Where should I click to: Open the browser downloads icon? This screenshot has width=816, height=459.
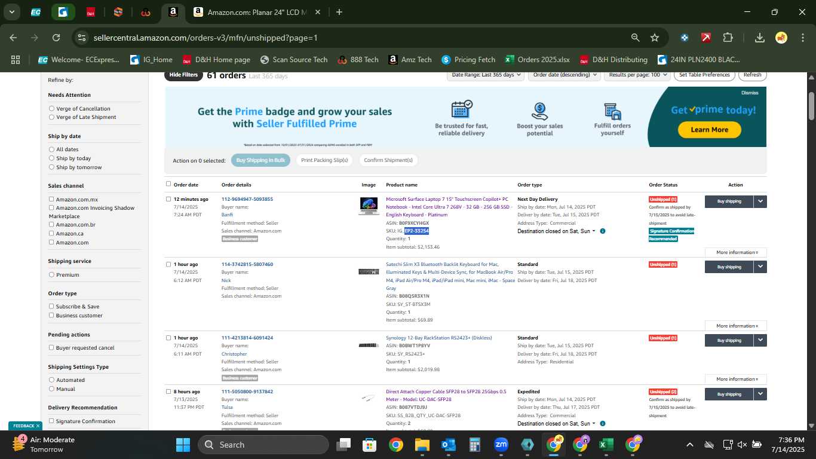pos(760,38)
